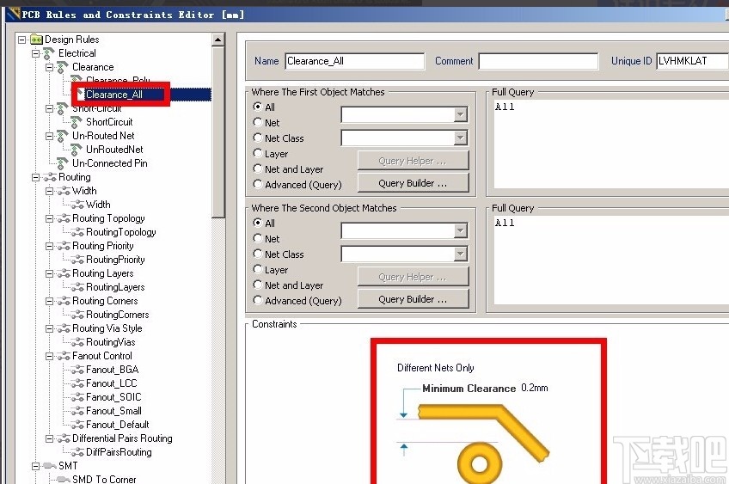
Task: Click the RoutingVias rule icon
Action: [x=77, y=342]
